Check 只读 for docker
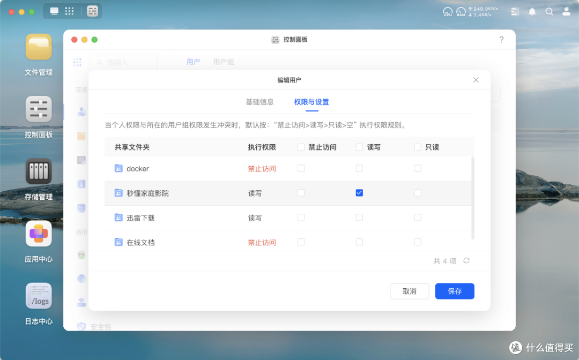 point(418,168)
